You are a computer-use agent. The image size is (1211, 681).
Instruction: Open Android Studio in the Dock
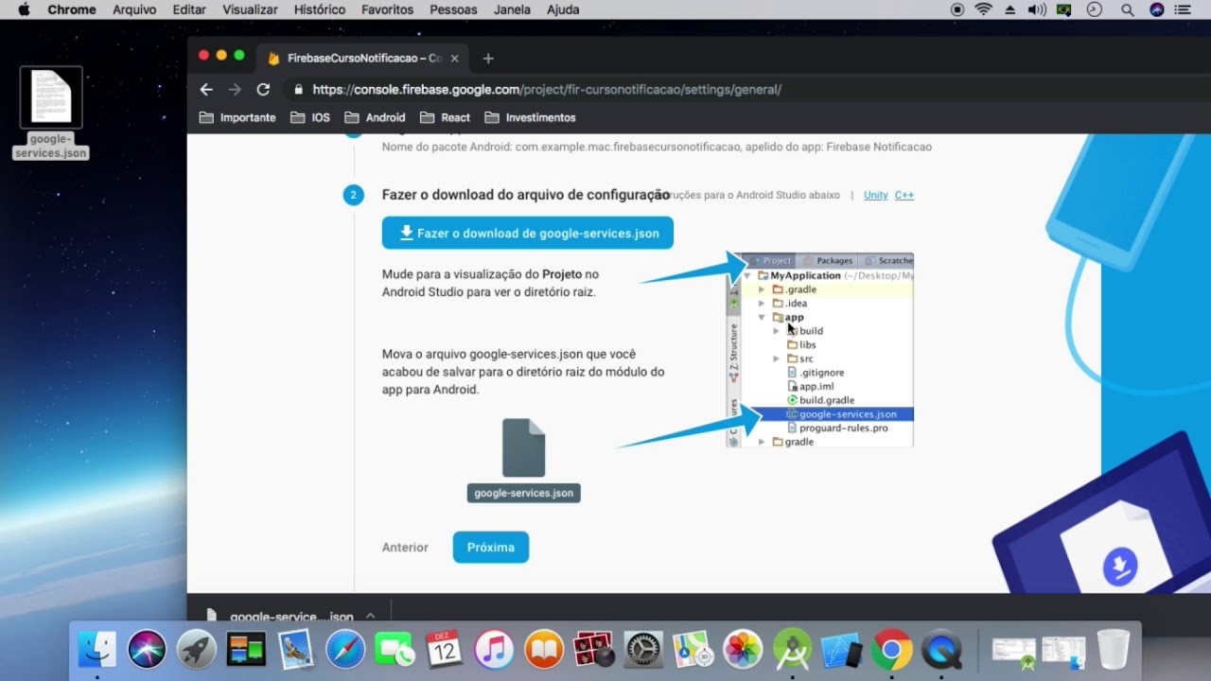click(x=792, y=650)
